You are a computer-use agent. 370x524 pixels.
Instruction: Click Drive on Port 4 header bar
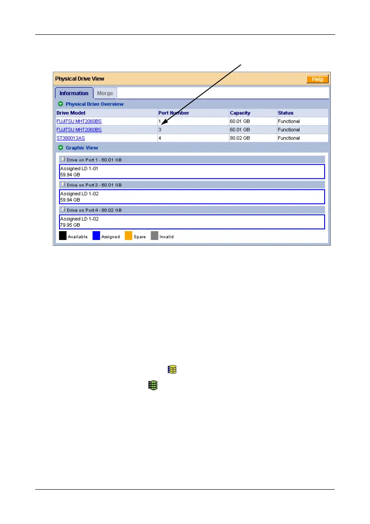point(192,210)
